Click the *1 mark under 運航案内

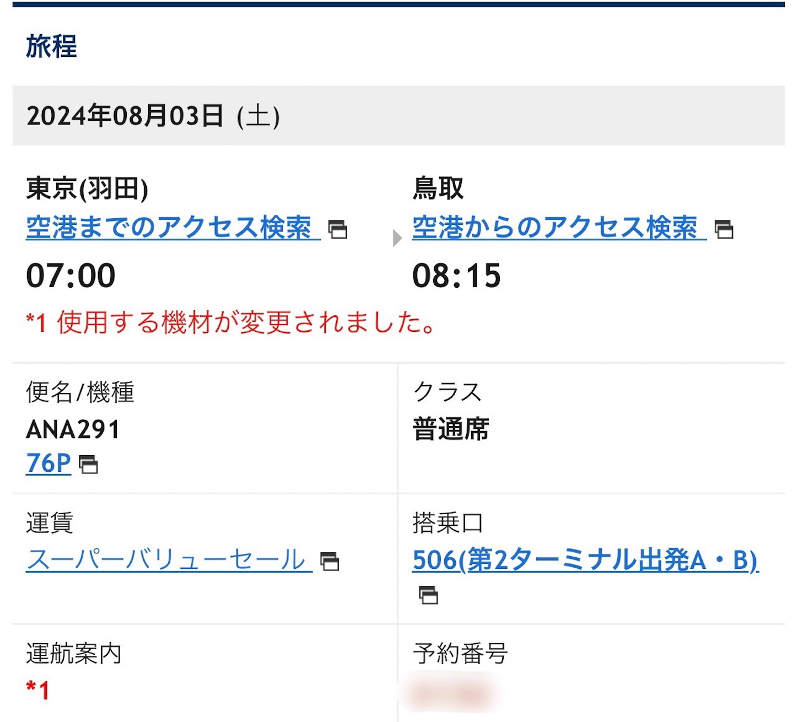(37, 689)
